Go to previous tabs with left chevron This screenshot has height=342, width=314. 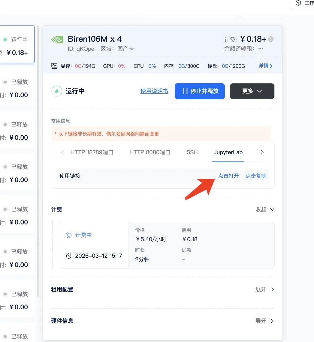(x=62, y=152)
